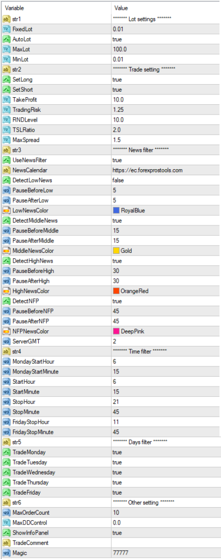Click the icon beside MaxSpread
This screenshot has width=221, height=559.
[x=6, y=140]
